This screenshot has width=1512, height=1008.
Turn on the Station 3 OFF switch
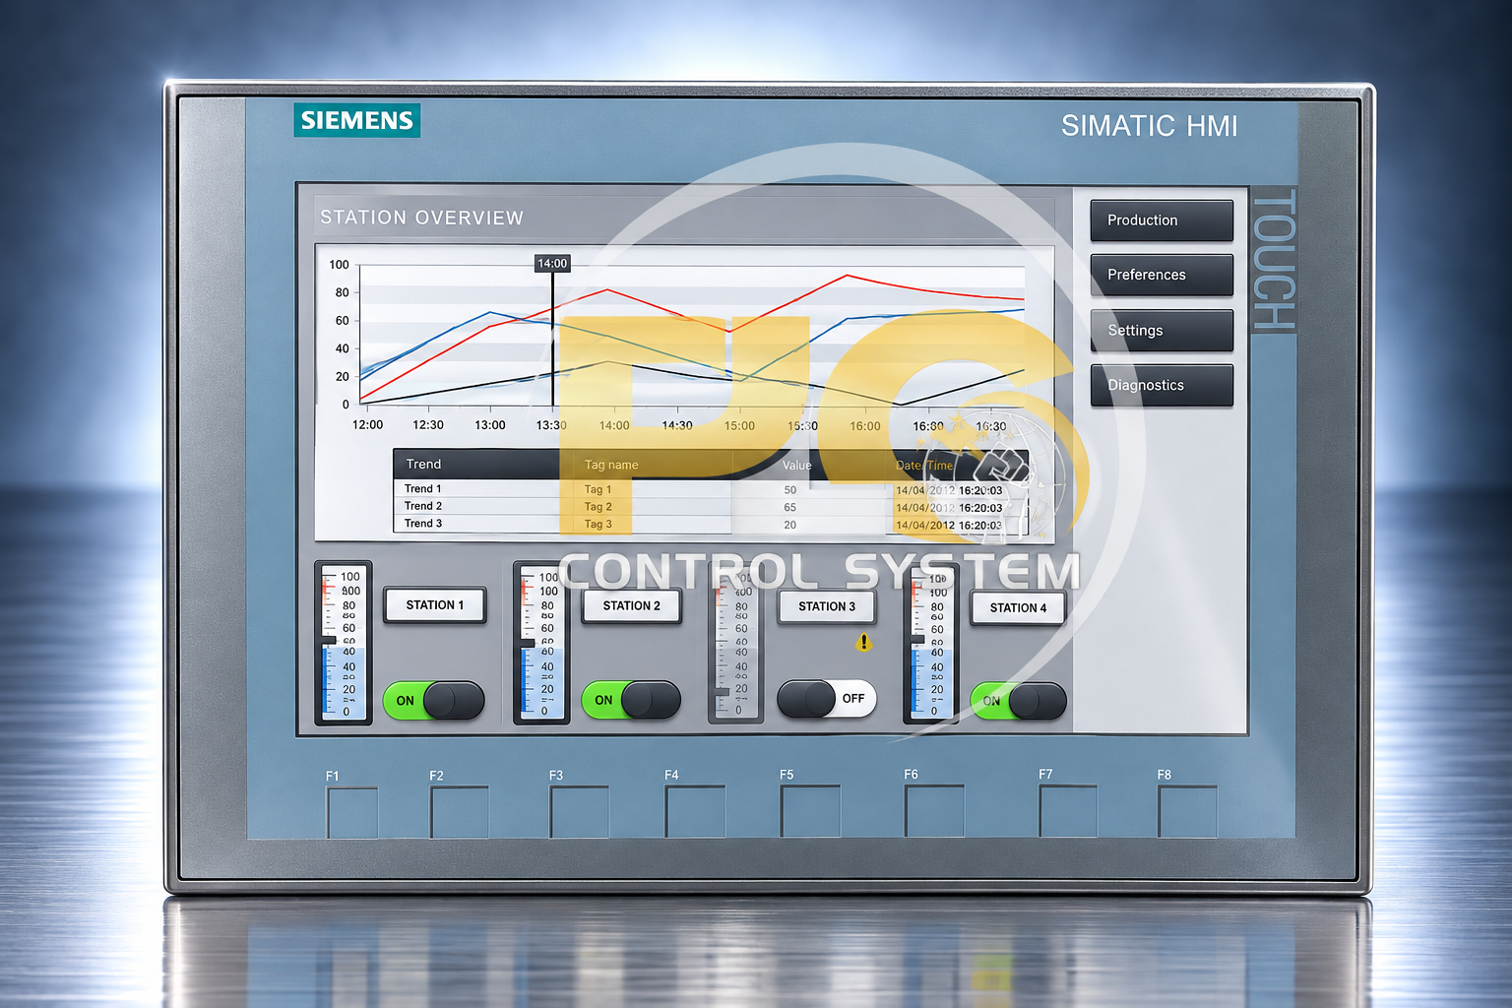pos(827,699)
